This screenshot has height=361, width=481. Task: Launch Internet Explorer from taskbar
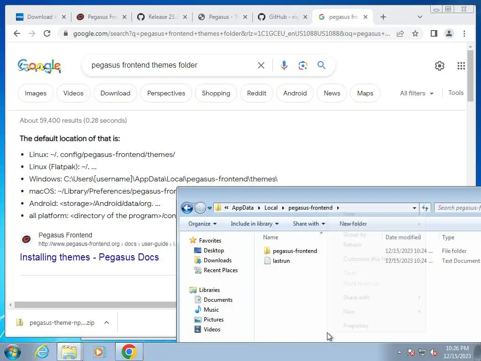coord(42,352)
